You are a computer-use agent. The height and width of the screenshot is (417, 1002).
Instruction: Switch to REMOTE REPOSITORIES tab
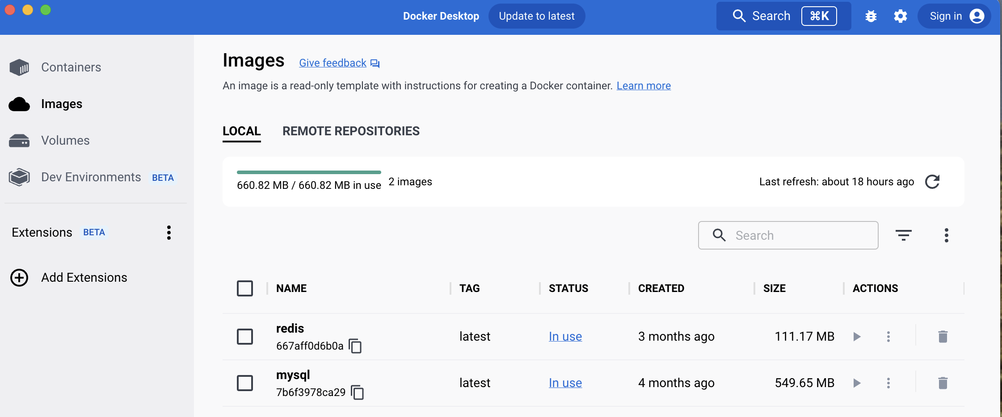click(x=351, y=131)
